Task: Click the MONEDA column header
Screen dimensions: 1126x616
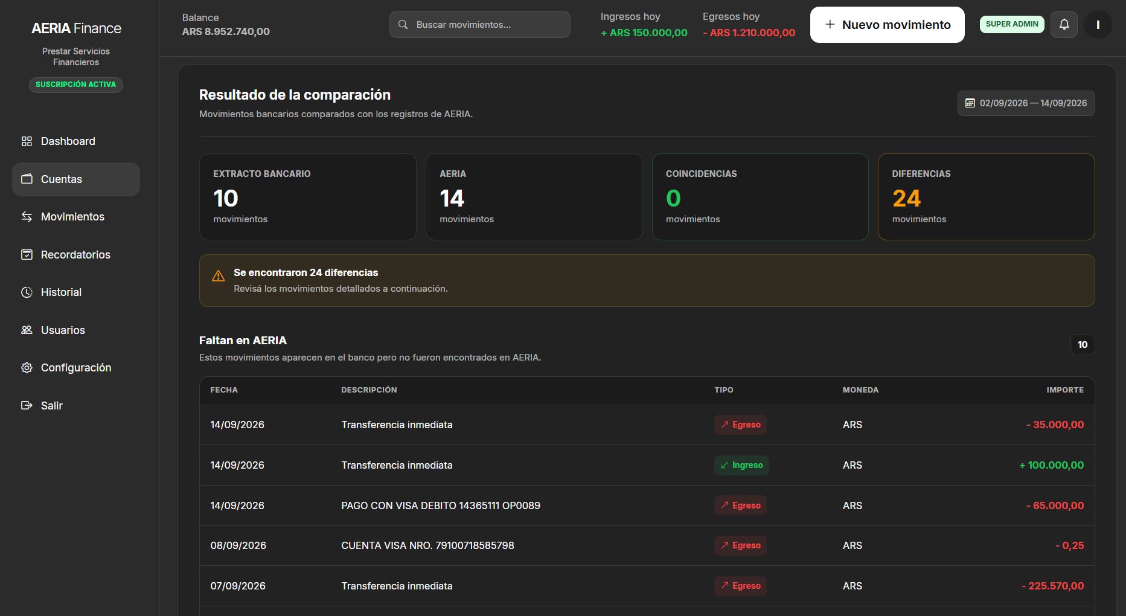Action: (860, 390)
